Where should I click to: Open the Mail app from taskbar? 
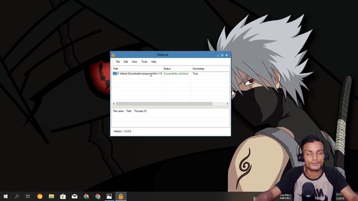tap(74, 196)
